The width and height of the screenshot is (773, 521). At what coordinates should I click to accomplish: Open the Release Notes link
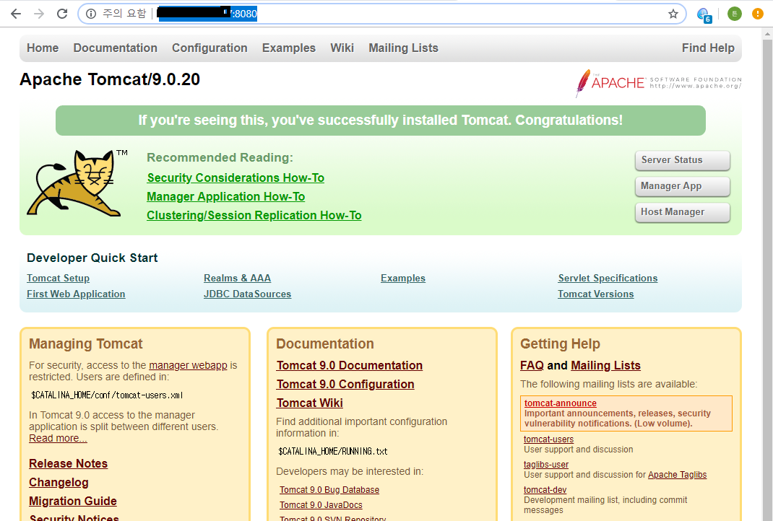pyautogui.click(x=68, y=463)
